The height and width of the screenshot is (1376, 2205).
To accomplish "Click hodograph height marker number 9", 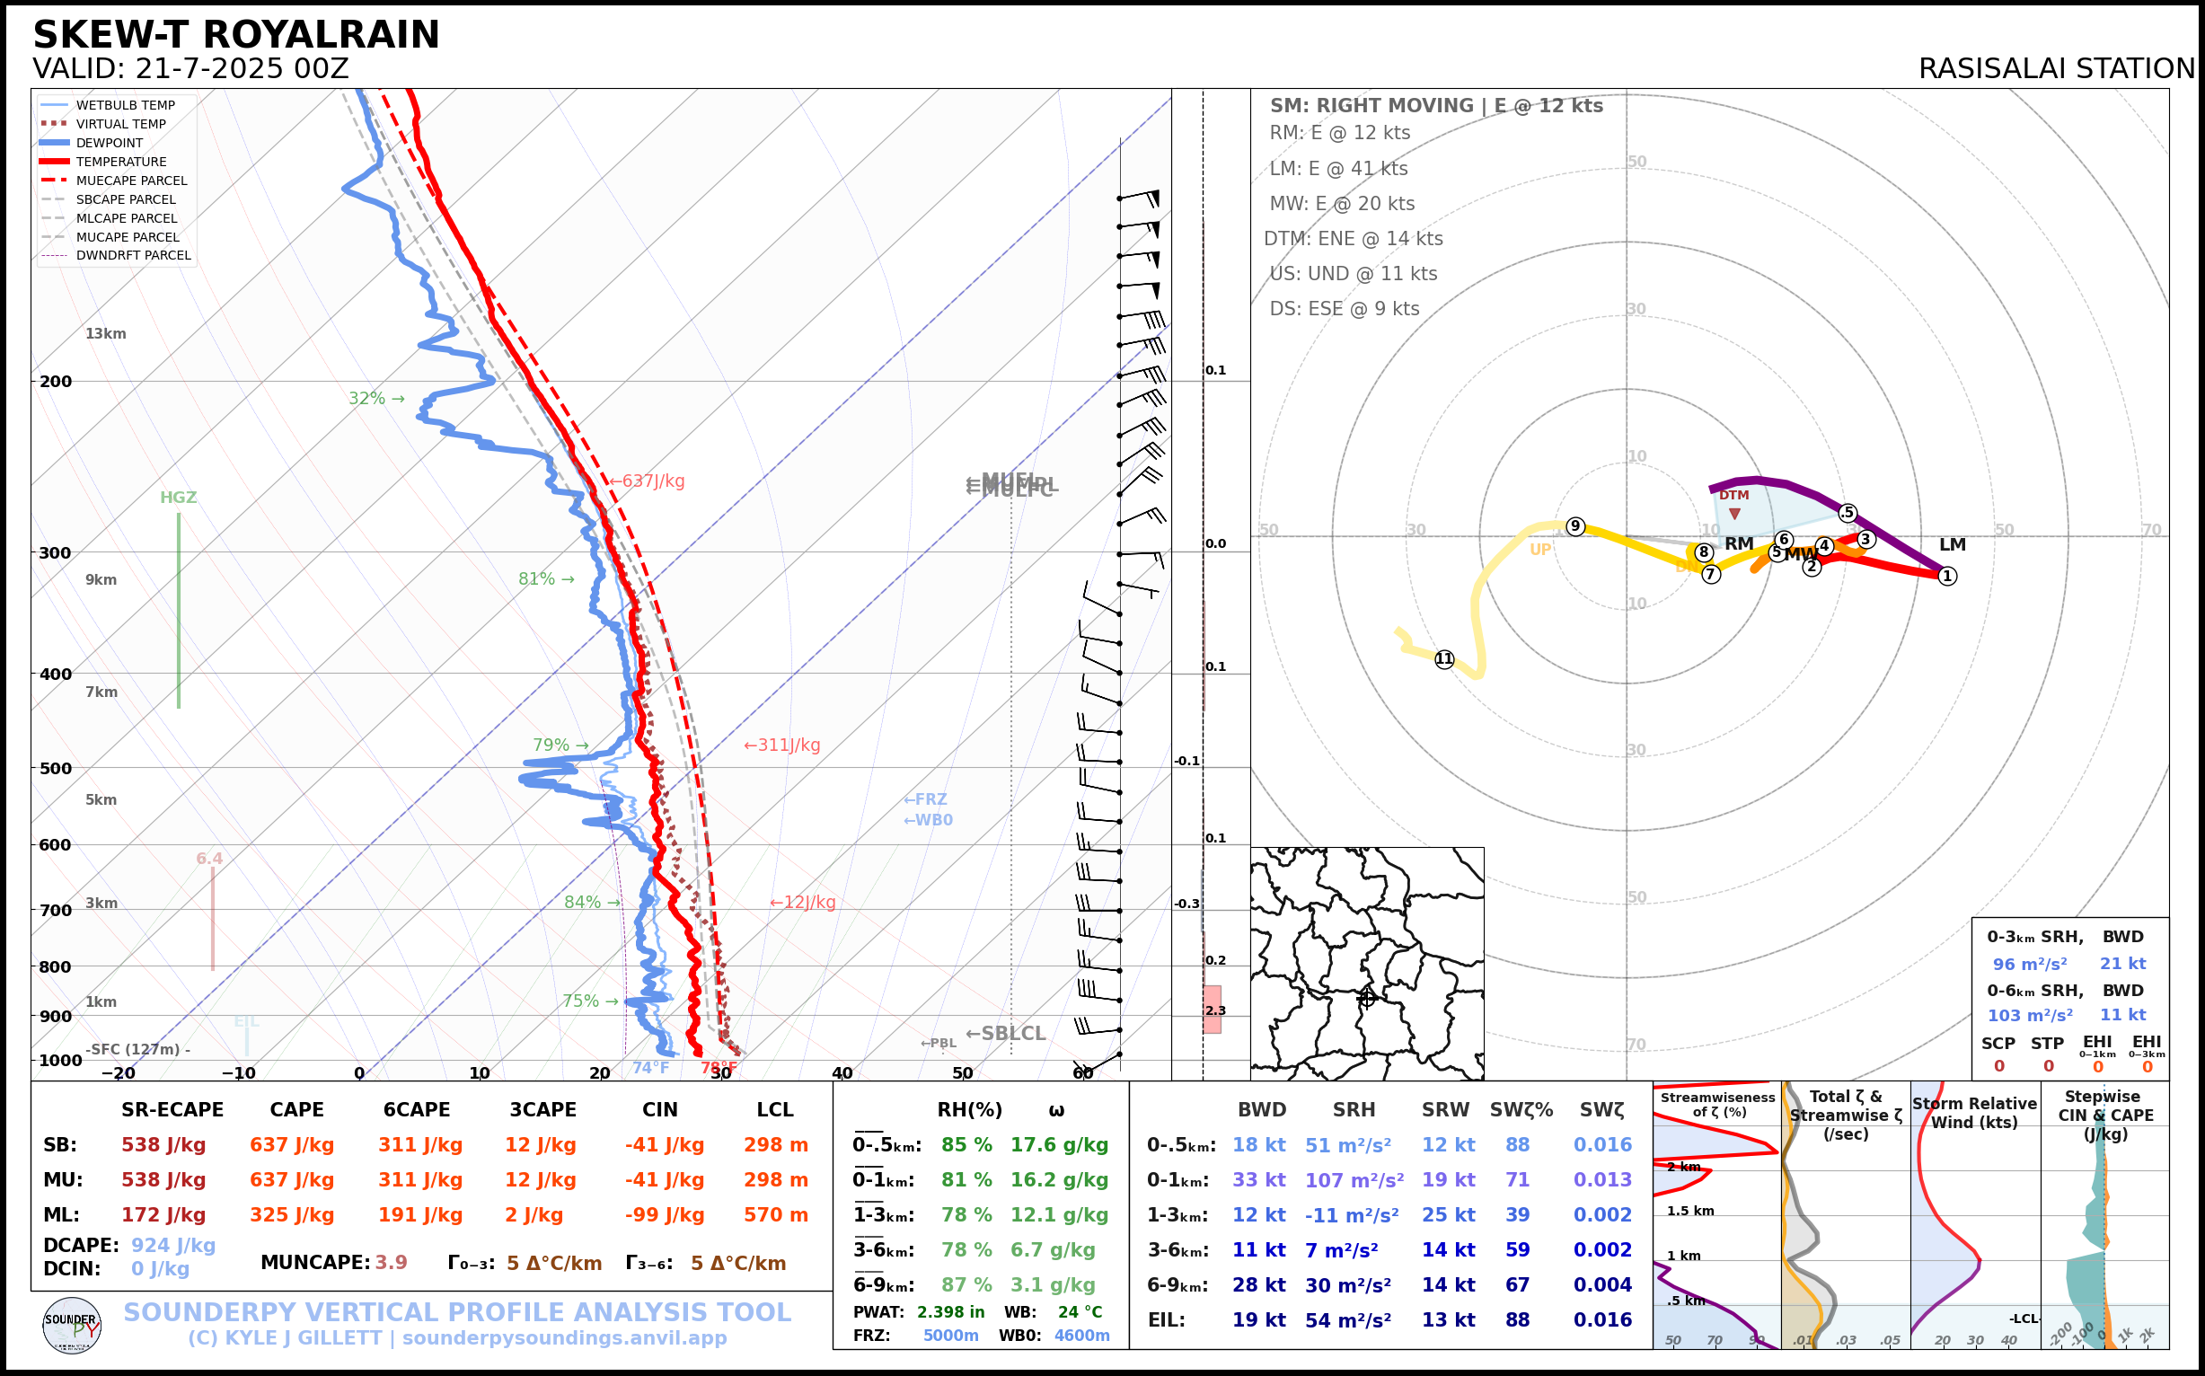I will click(x=1575, y=526).
